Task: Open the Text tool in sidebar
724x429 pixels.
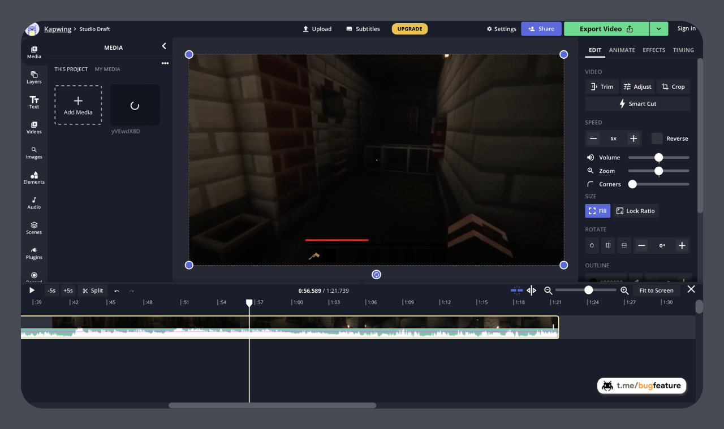Action: pyautogui.click(x=34, y=102)
